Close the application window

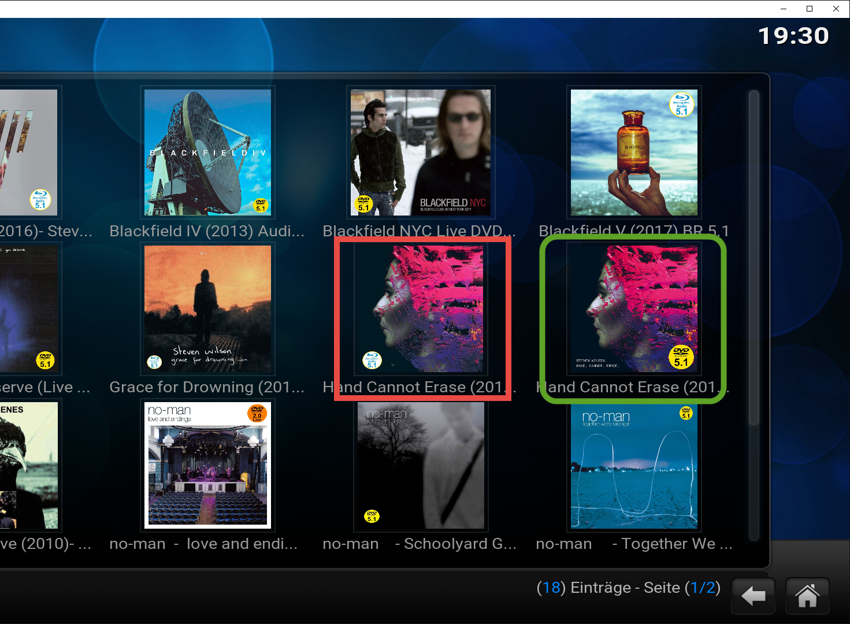click(836, 9)
